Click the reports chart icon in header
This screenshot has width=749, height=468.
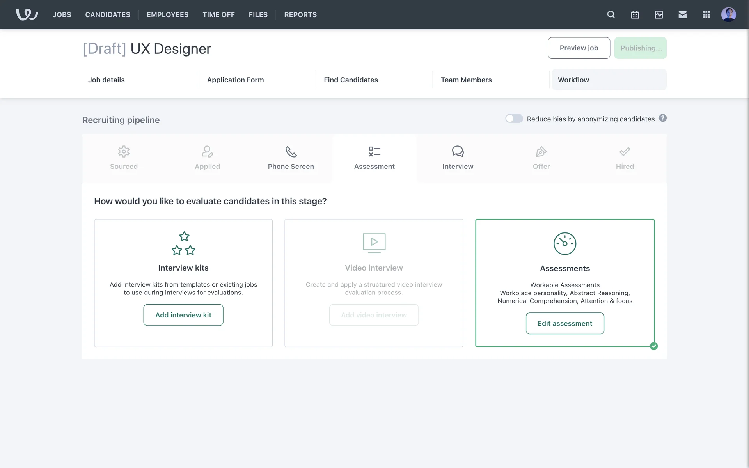tap(658, 14)
